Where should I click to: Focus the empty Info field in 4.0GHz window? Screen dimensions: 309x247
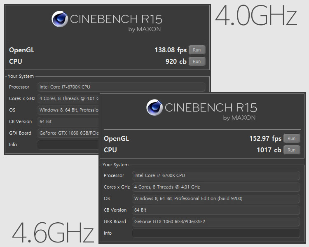(68, 144)
